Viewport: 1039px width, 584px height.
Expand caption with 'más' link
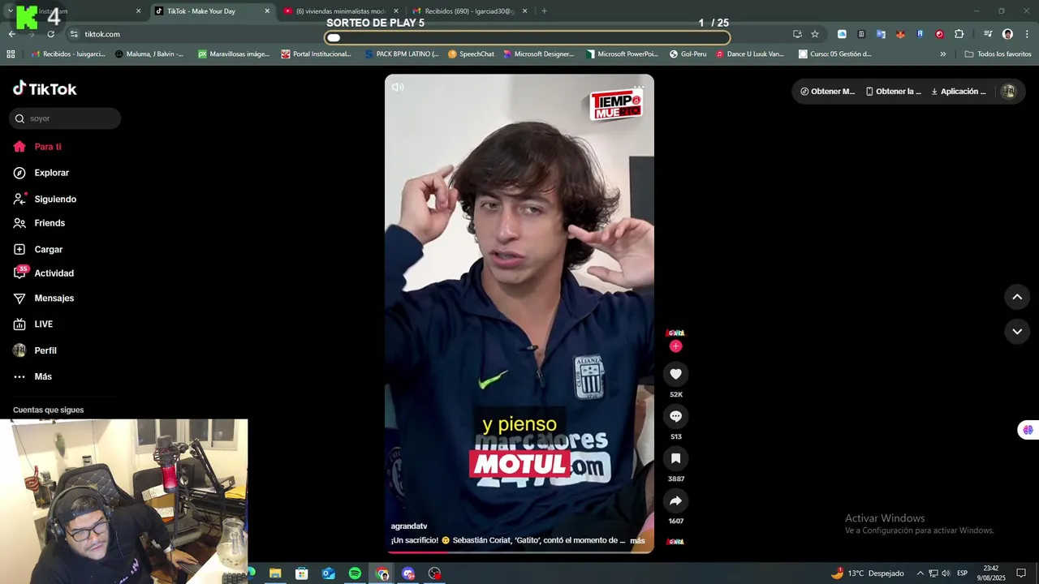637,540
